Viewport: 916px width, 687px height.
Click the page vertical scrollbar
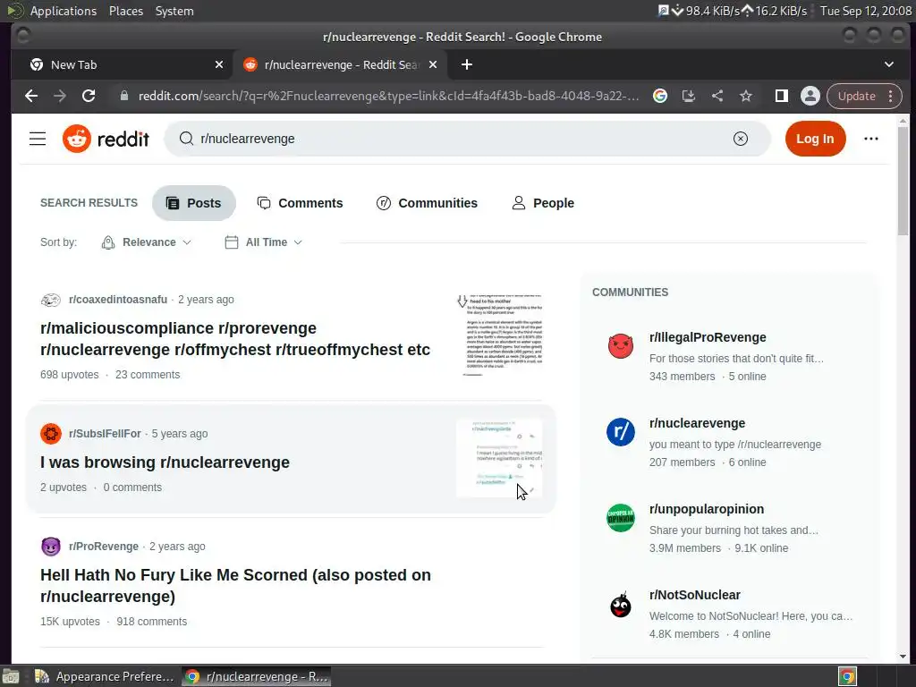903,181
